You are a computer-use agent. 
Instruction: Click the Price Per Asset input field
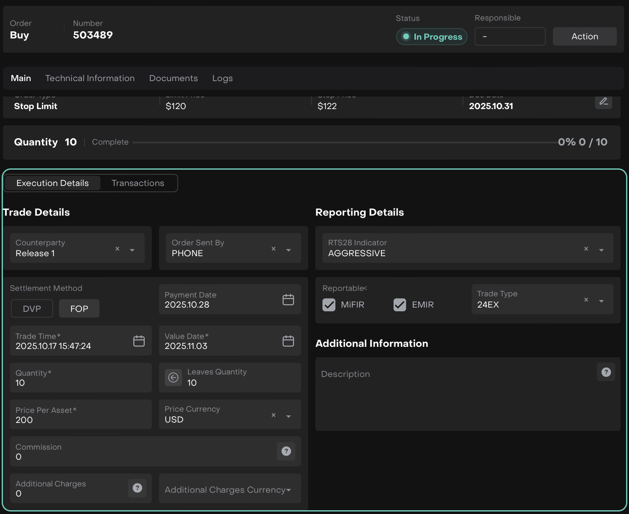(x=81, y=415)
